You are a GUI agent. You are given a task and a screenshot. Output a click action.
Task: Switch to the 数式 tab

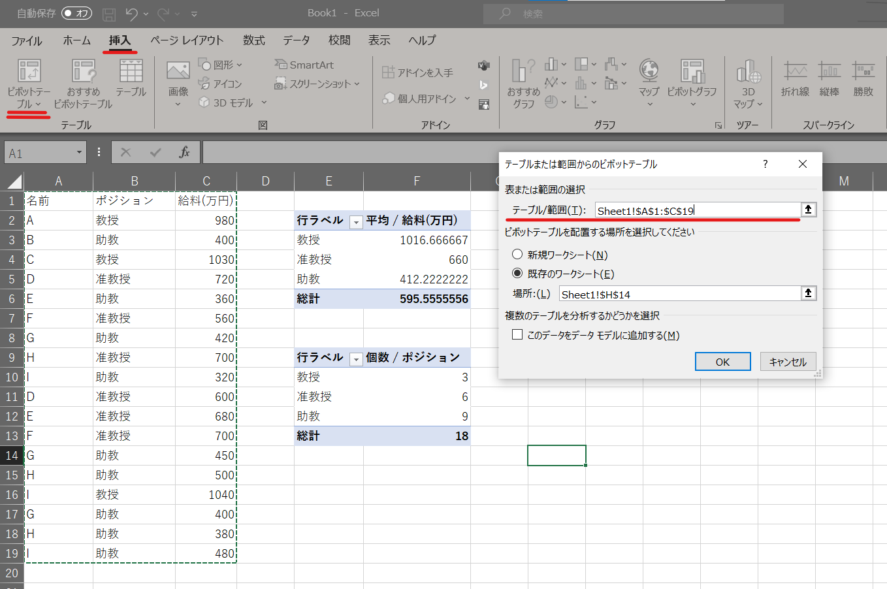point(254,40)
